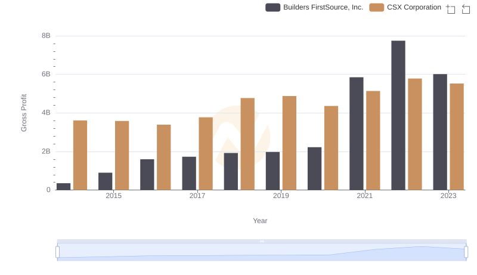Click the right handle of the zoom slider
The image size is (477, 275).
[466, 252]
